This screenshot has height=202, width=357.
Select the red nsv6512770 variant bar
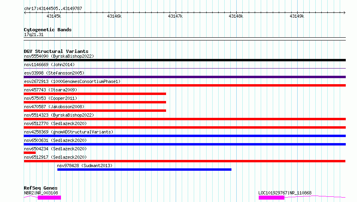(185, 127)
